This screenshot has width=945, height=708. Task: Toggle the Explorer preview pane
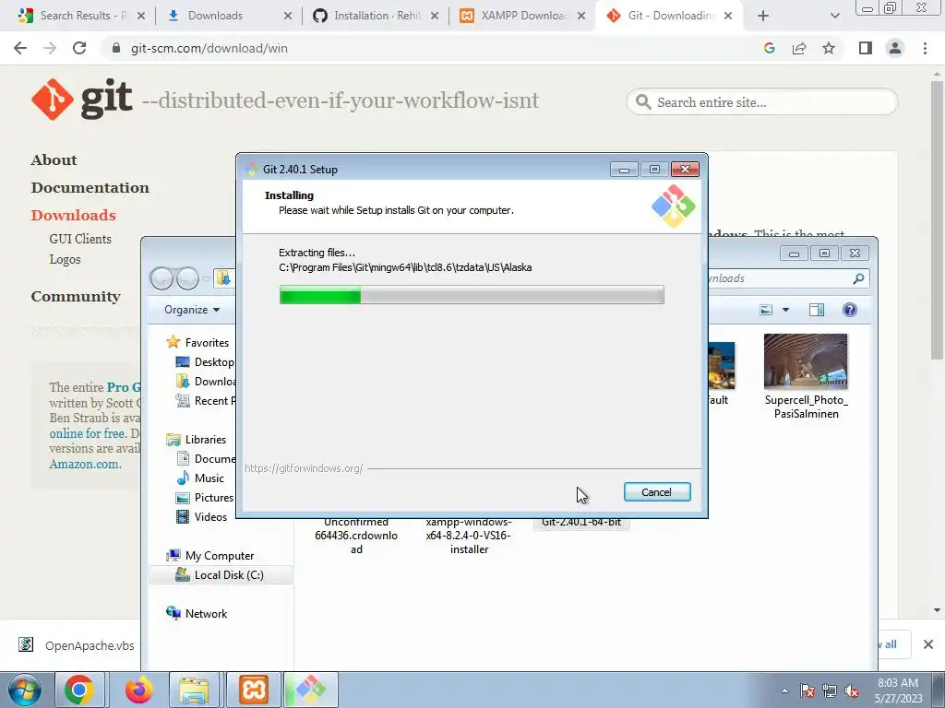817,310
